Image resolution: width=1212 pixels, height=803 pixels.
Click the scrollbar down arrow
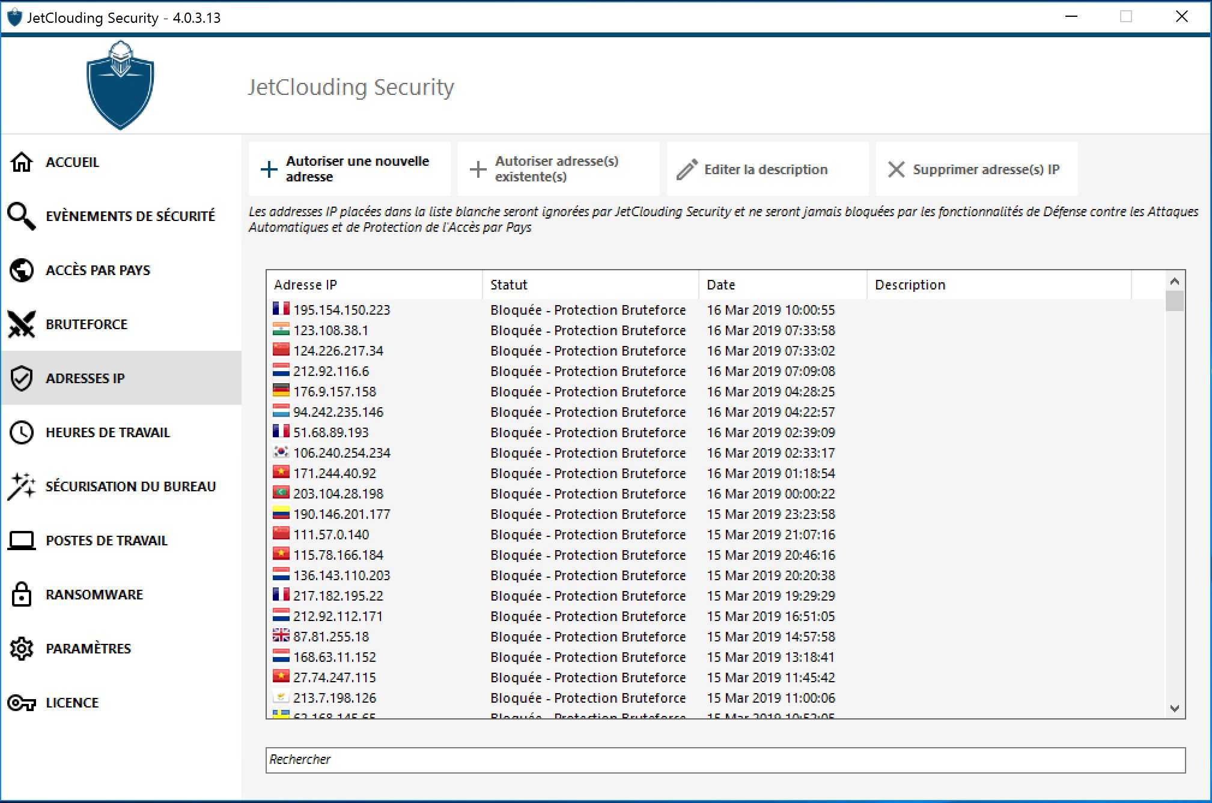(1174, 708)
